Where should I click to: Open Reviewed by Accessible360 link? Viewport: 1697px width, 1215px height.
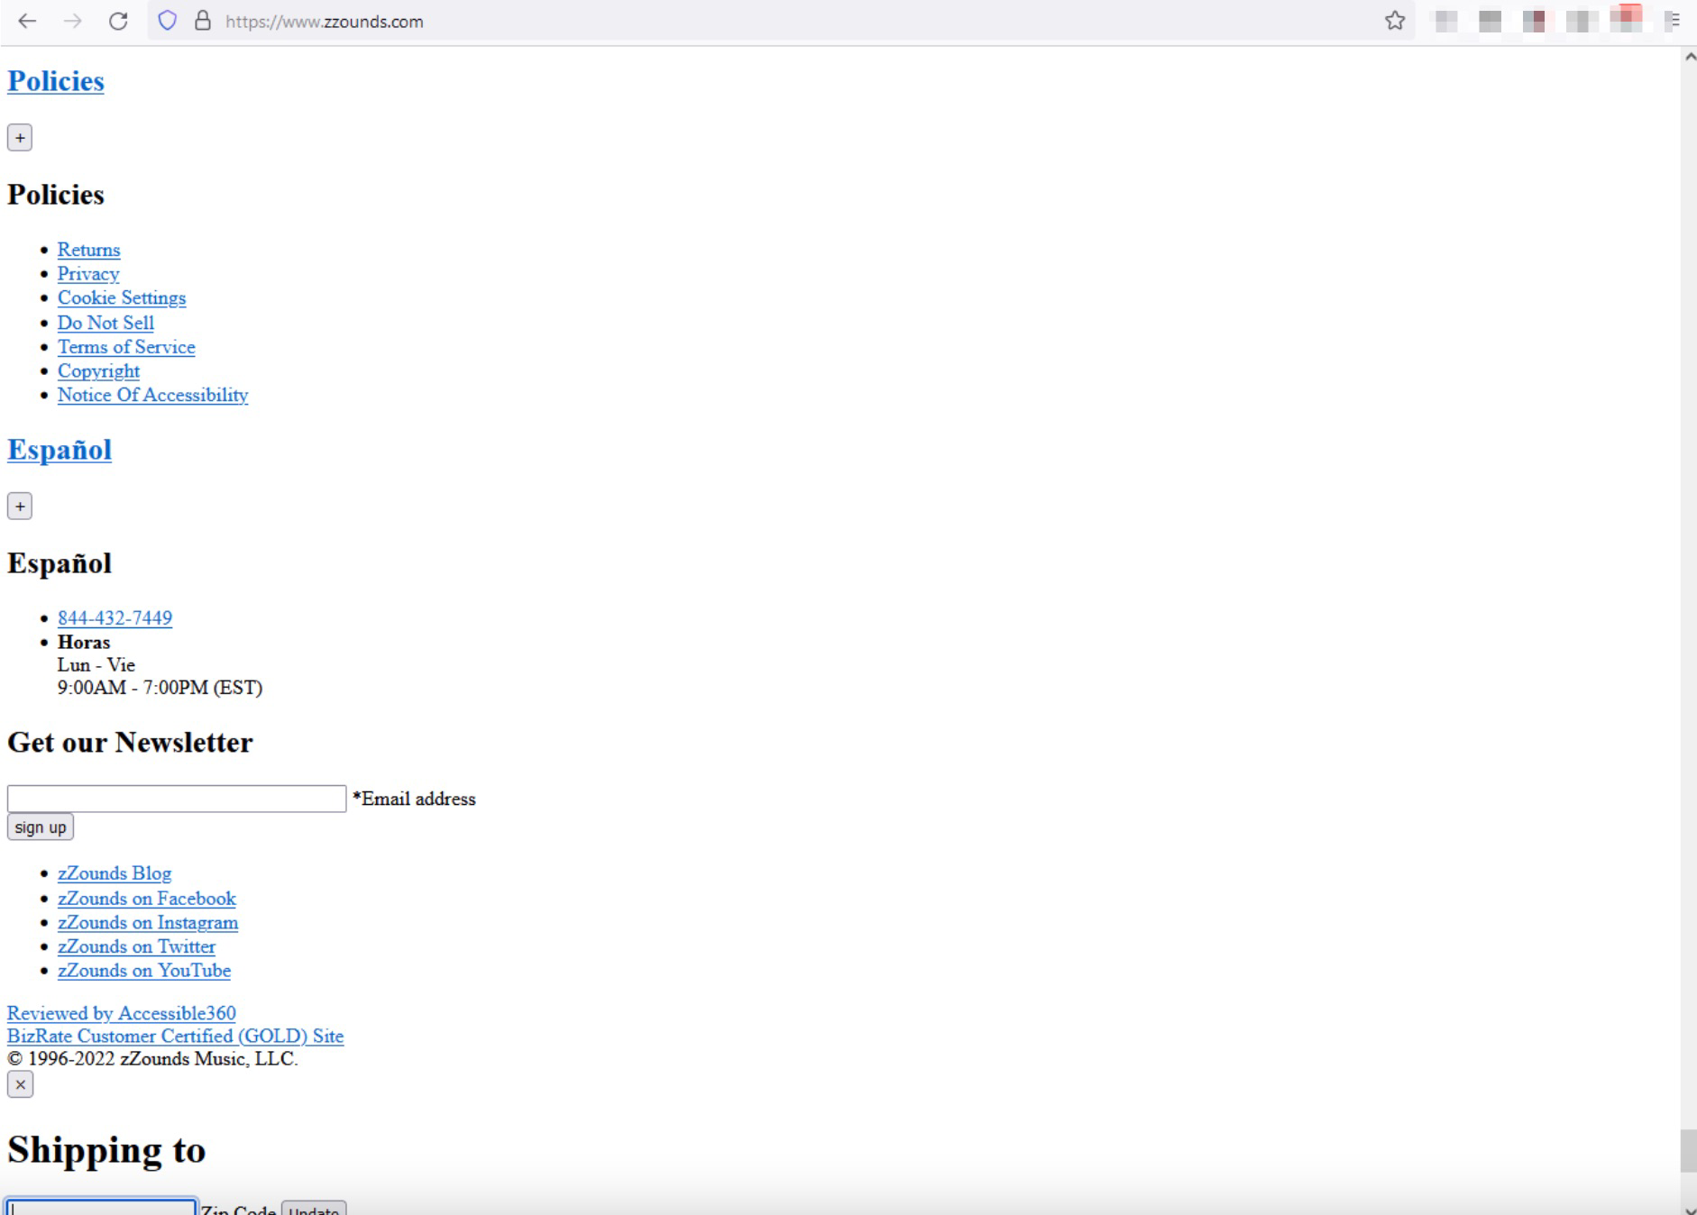[122, 1013]
